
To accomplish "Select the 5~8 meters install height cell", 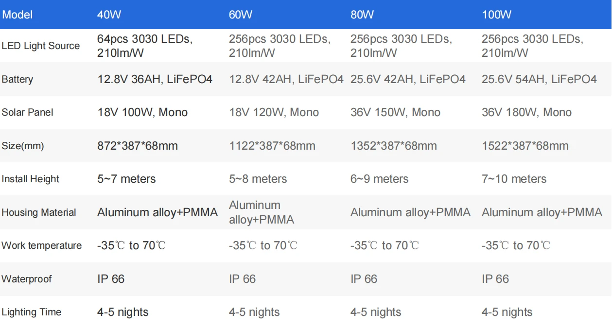I will [x=258, y=179].
